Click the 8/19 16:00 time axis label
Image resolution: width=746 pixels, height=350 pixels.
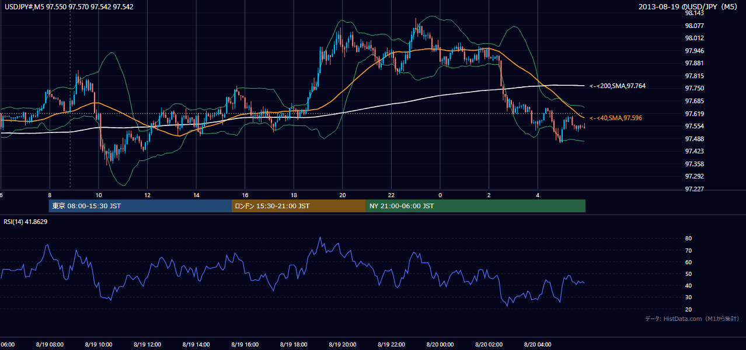tap(245, 345)
